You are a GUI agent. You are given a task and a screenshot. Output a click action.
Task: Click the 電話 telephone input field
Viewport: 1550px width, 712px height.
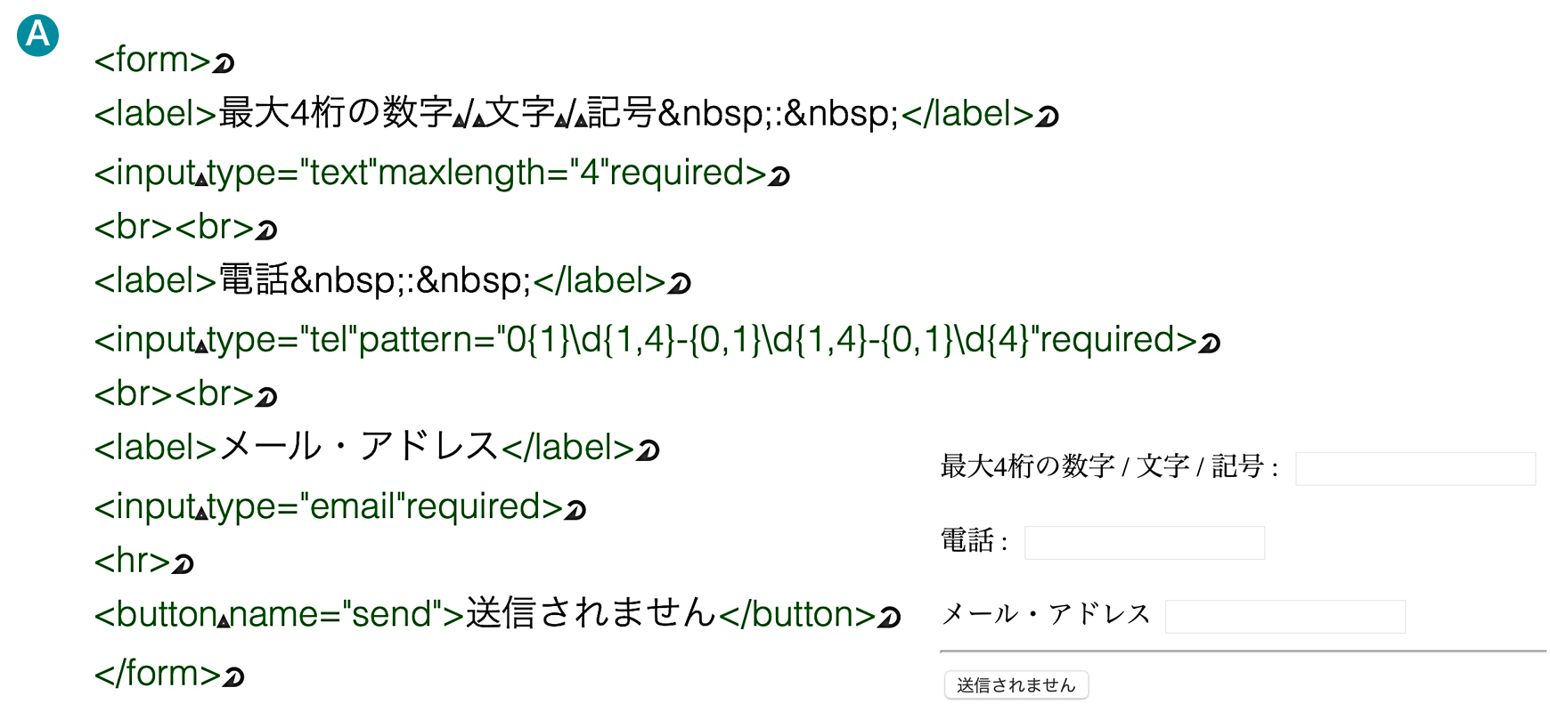1144,543
